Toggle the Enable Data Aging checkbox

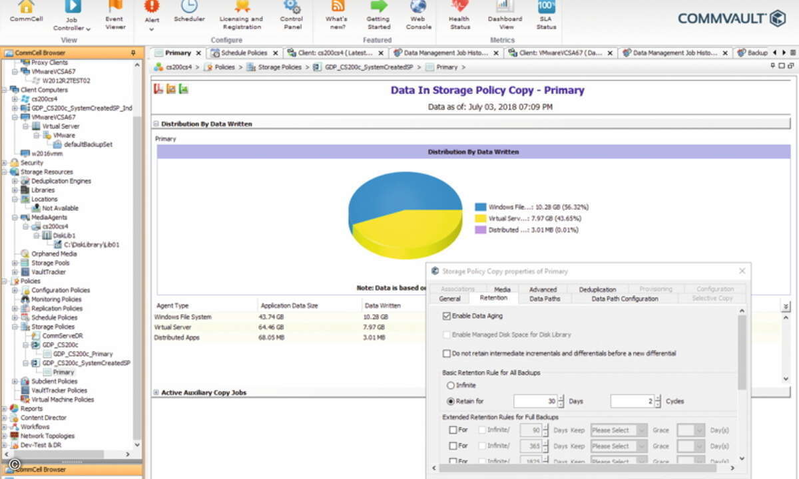pos(447,316)
